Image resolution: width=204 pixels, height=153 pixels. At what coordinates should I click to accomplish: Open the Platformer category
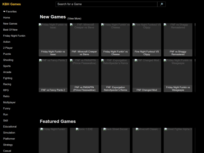pyautogui.click(x=9, y=139)
